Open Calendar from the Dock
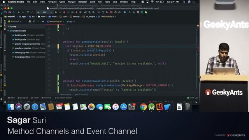Viewport: 249px width, 140px height. [59, 107]
